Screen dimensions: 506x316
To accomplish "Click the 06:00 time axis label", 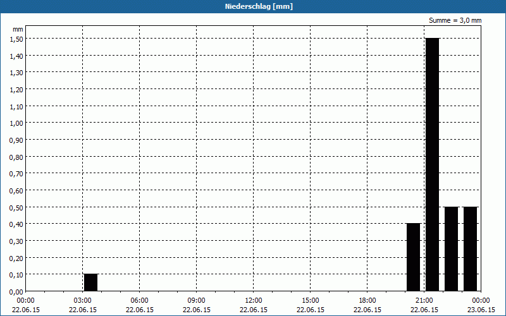I will (x=139, y=301).
